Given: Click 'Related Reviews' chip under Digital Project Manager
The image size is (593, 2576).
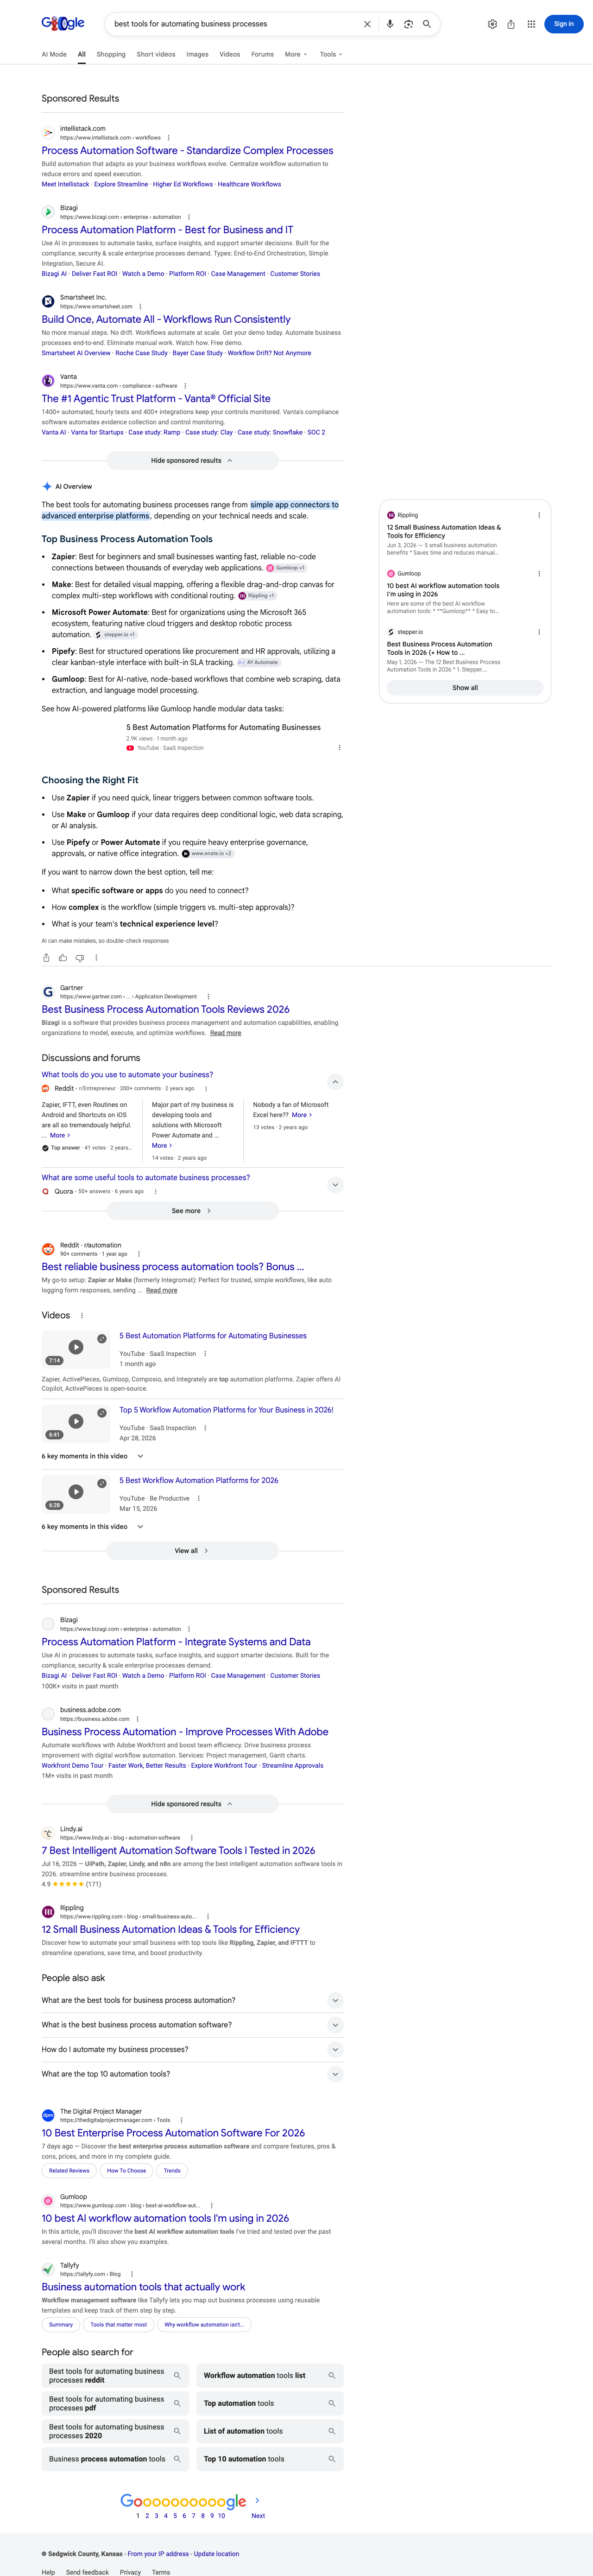Looking at the screenshot, I should [x=70, y=2171].
